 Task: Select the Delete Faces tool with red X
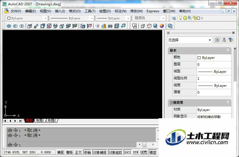pyautogui.click(x=49, y=26)
